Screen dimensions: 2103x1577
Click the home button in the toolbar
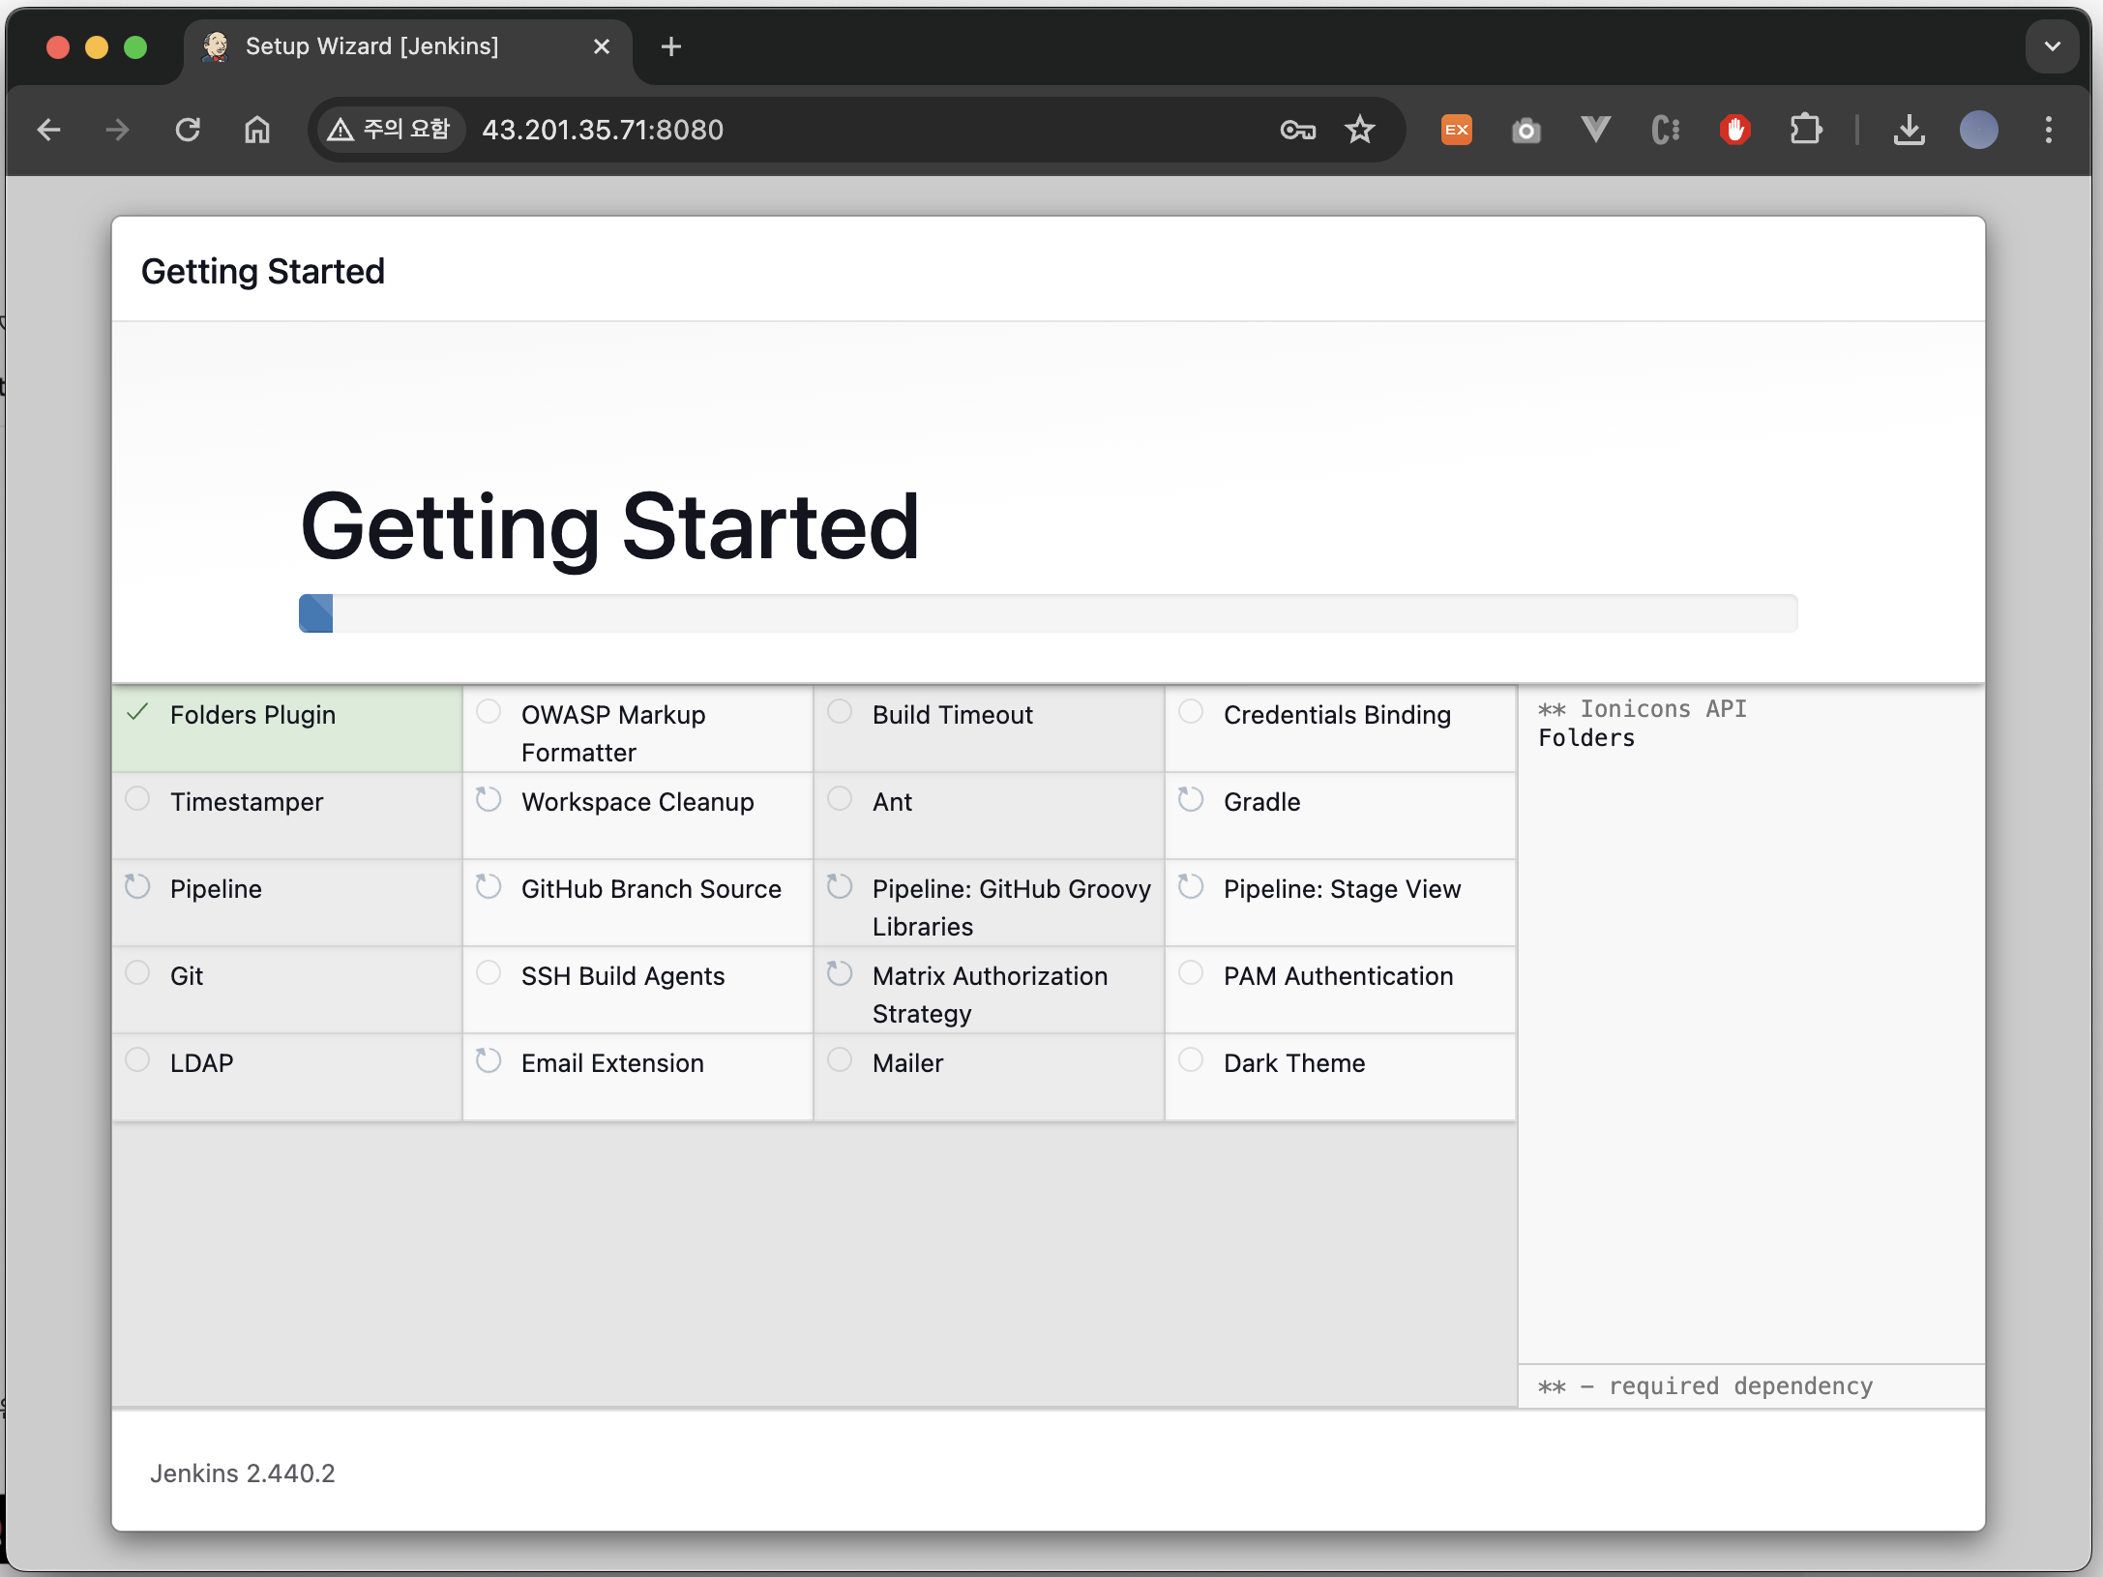point(257,130)
